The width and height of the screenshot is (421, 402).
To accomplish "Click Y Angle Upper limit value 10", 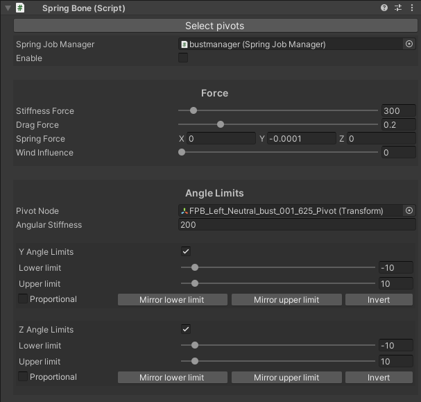I will [396, 284].
